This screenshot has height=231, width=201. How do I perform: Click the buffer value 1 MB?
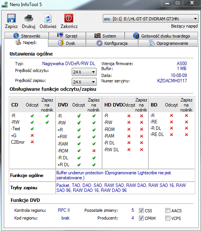182,69
